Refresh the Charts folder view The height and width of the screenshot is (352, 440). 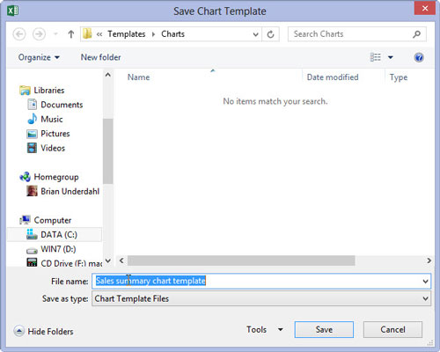[270, 34]
